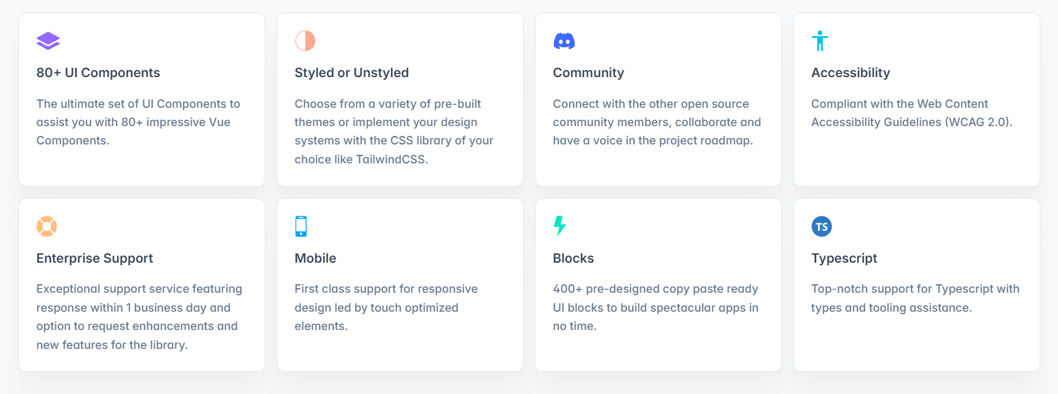The image size is (1058, 394).
Task: Click the TailwindCSS themes description text
Action: 394,131
